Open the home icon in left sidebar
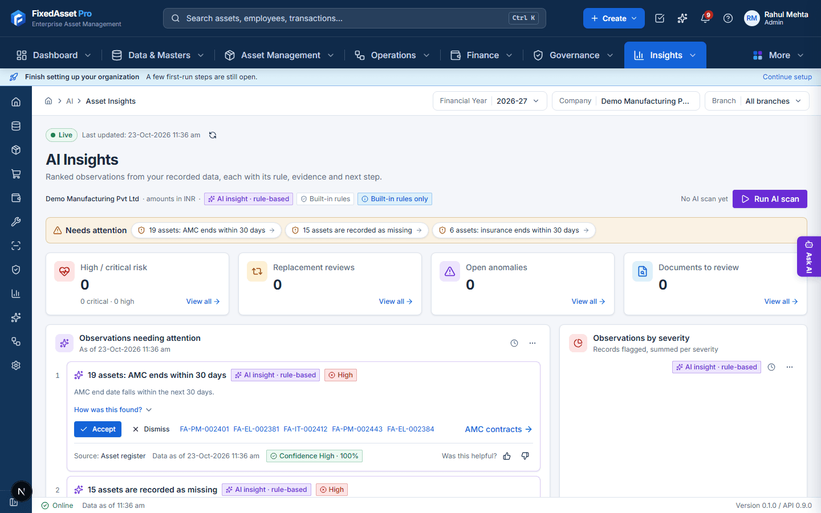 [16, 102]
